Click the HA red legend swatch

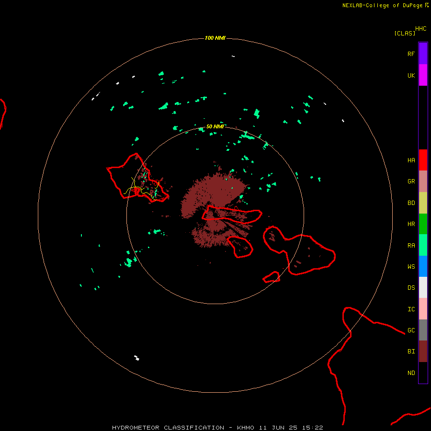tap(423, 160)
